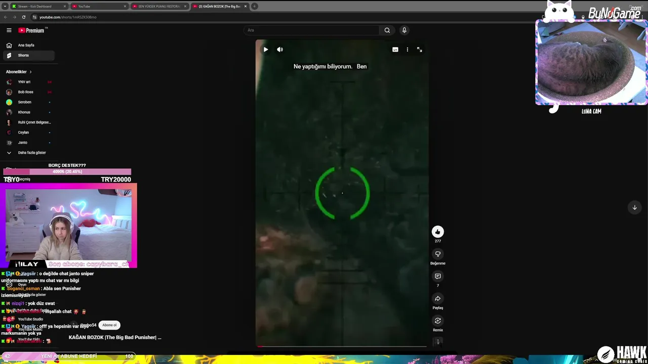Seek on the Short progress bar
The height and width of the screenshot is (364, 648).
[342, 346]
